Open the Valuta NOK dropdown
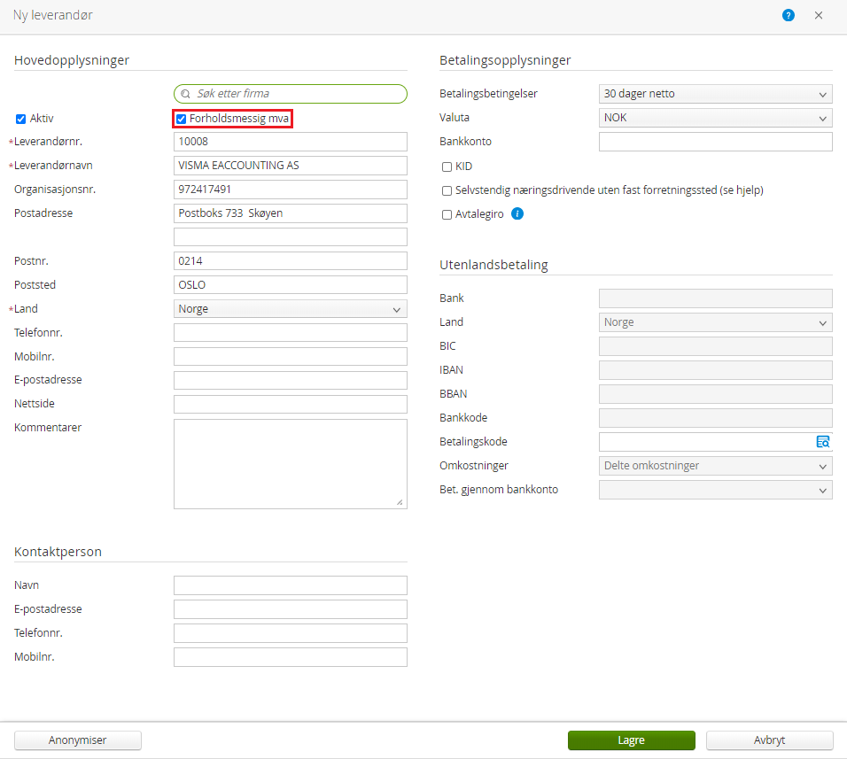This screenshot has width=847, height=759. (x=715, y=118)
